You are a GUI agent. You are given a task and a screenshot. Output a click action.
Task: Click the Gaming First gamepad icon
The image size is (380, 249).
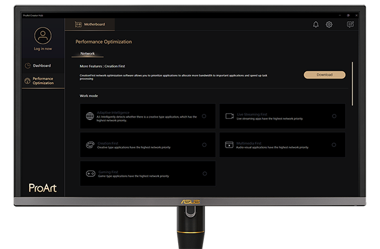point(90,174)
